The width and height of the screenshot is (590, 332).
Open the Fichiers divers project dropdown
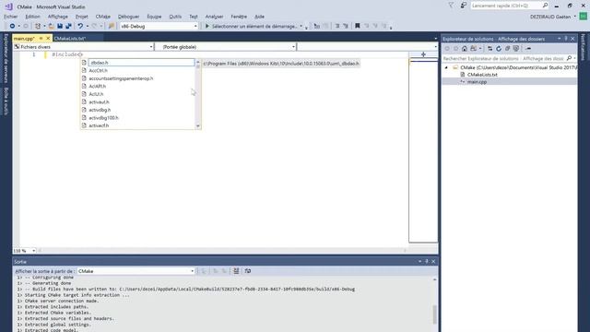pyautogui.click(x=83, y=47)
